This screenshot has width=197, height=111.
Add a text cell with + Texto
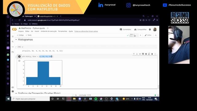[29, 35]
